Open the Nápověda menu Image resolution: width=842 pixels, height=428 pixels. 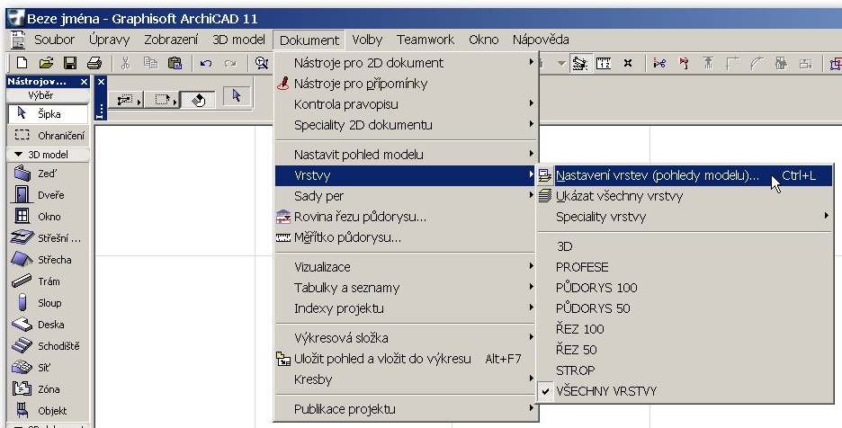541,40
